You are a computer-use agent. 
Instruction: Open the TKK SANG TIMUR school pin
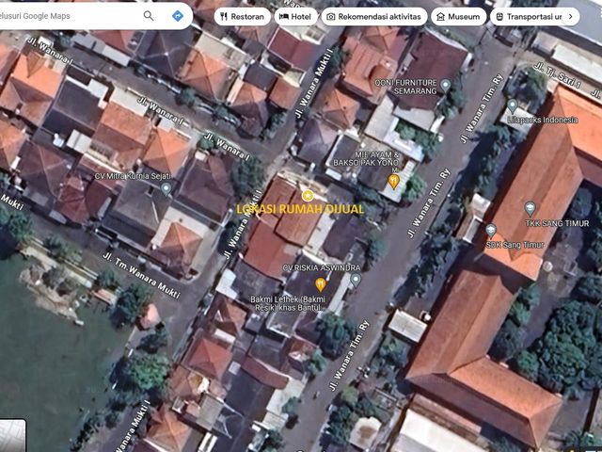coord(530,208)
